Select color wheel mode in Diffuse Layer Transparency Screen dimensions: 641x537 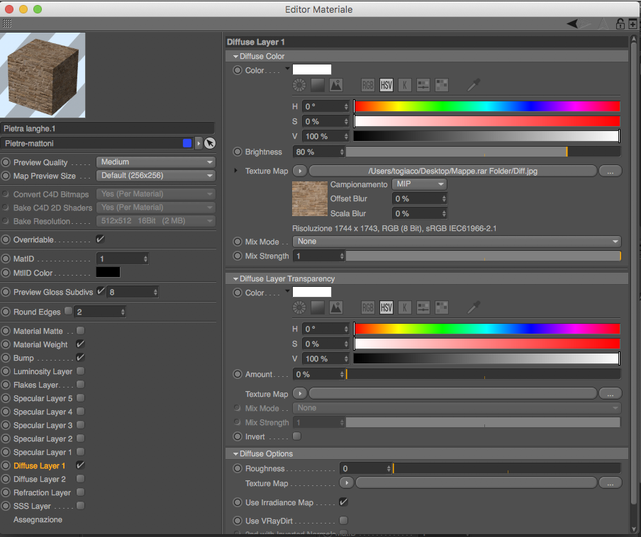pos(299,307)
